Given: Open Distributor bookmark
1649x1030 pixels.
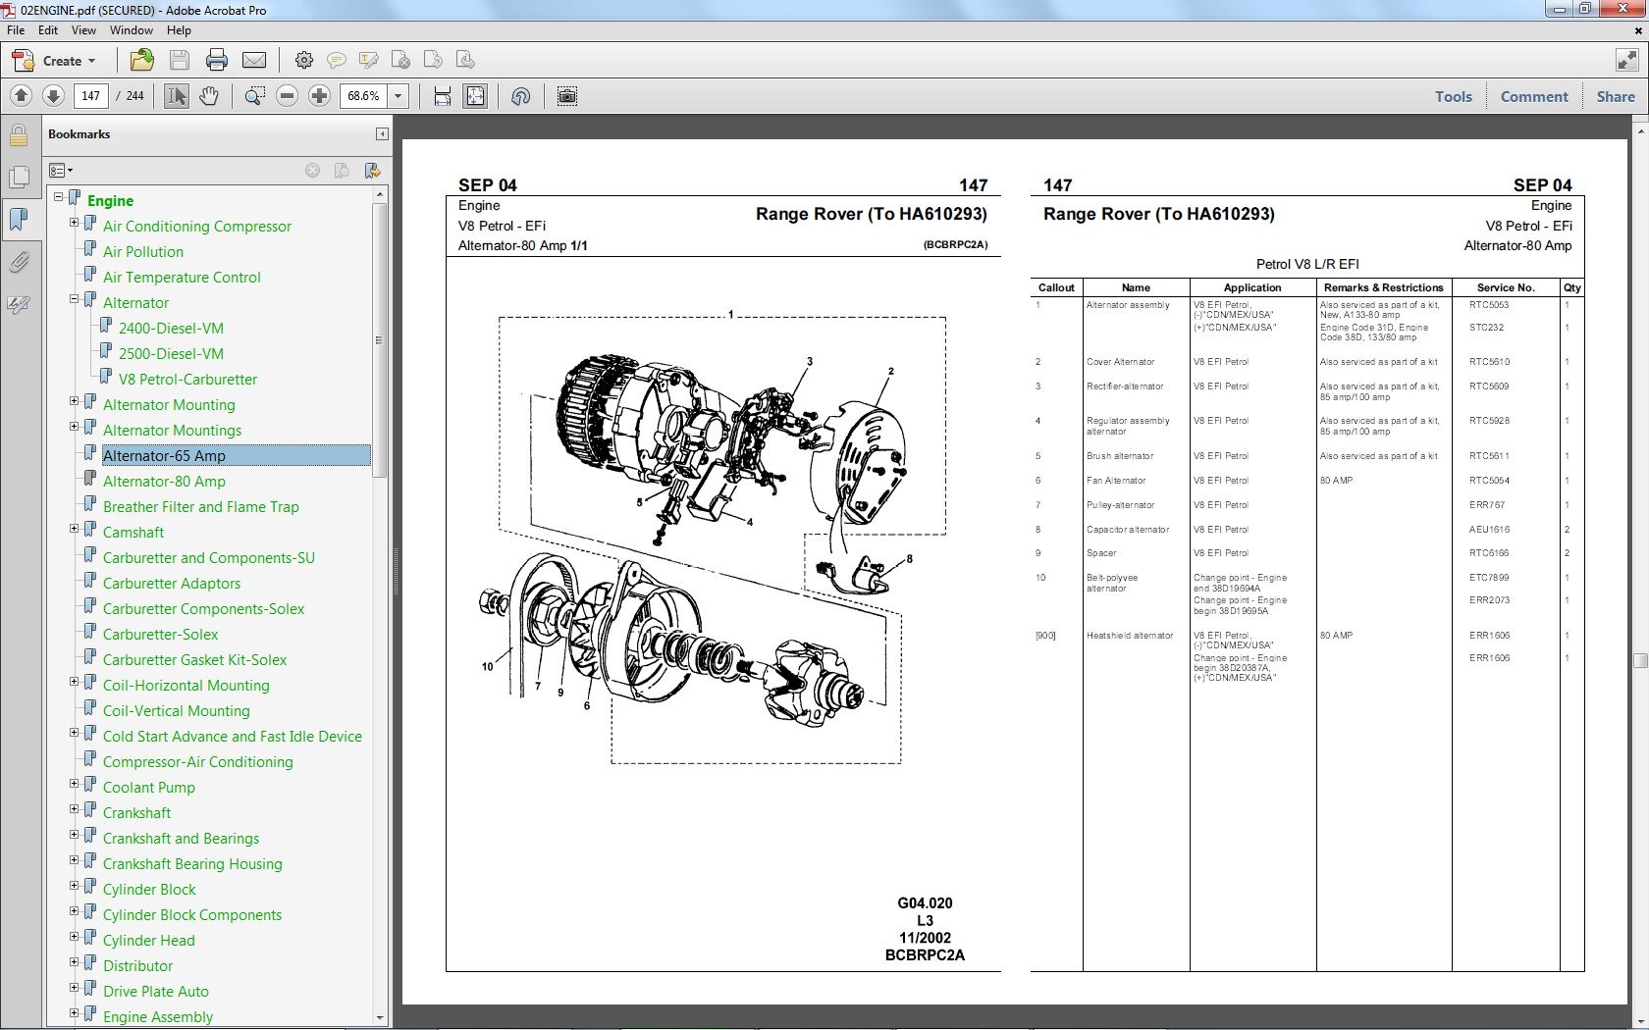Looking at the screenshot, I should point(137,966).
